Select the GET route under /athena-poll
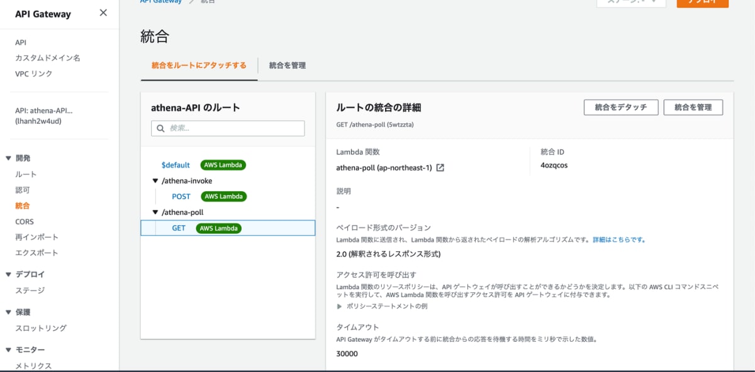This screenshot has width=755, height=372. pyautogui.click(x=179, y=228)
